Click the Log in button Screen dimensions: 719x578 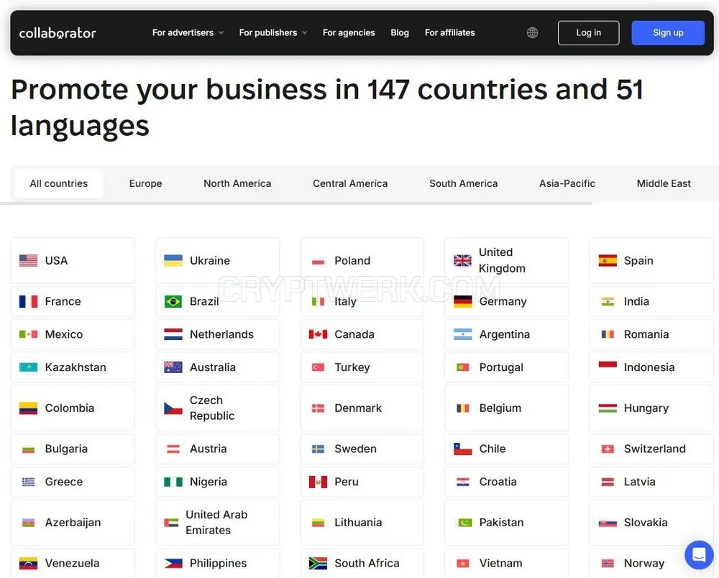(588, 32)
